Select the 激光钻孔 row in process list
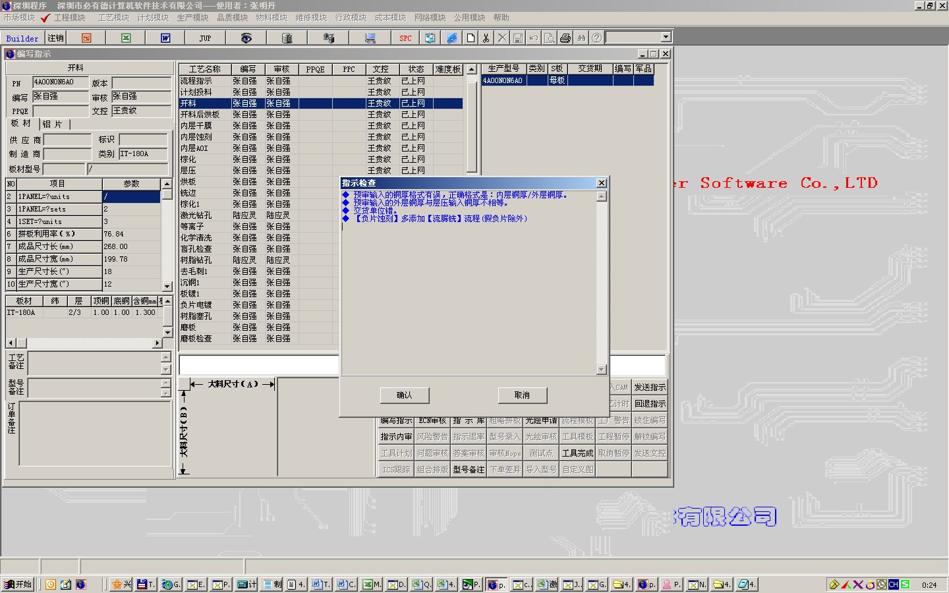 coord(321,215)
